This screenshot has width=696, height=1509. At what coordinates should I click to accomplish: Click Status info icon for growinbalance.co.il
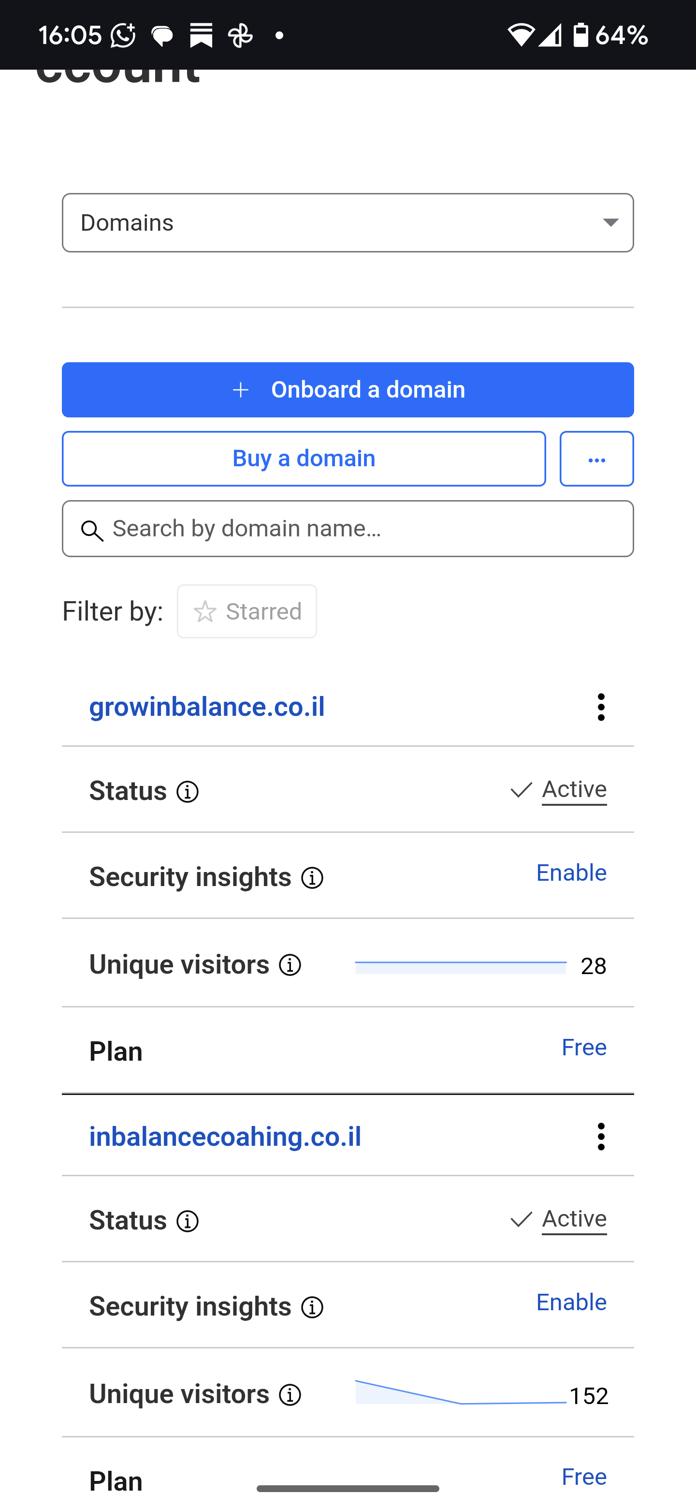(x=188, y=792)
